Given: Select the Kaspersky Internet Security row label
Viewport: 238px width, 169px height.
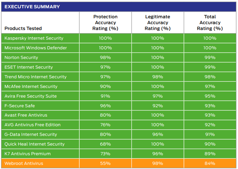Looking at the screenshot, I should [x=34, y=38].
